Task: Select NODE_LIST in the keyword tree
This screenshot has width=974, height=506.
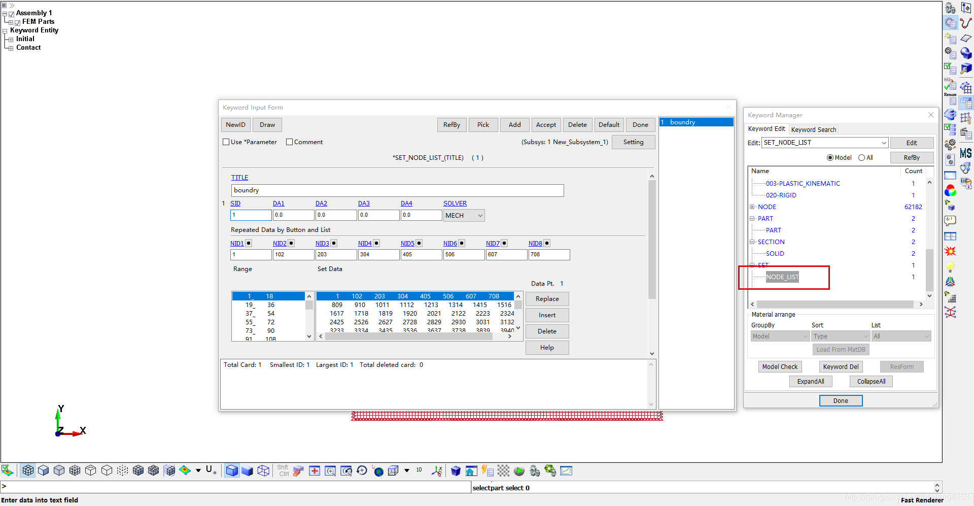Action: click(x=782, y=277)
